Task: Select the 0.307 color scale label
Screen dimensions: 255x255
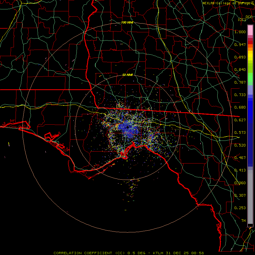Action: (240, 195)
